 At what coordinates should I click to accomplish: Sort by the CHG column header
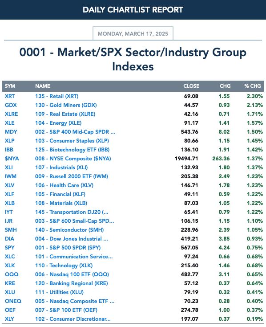[225, 86]
